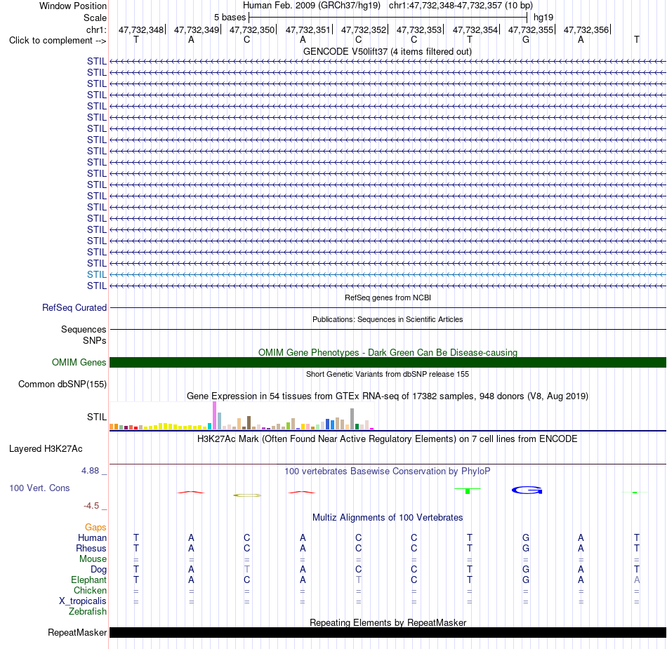Click the tall gray GTEx expression bar

tap(352, 419)
